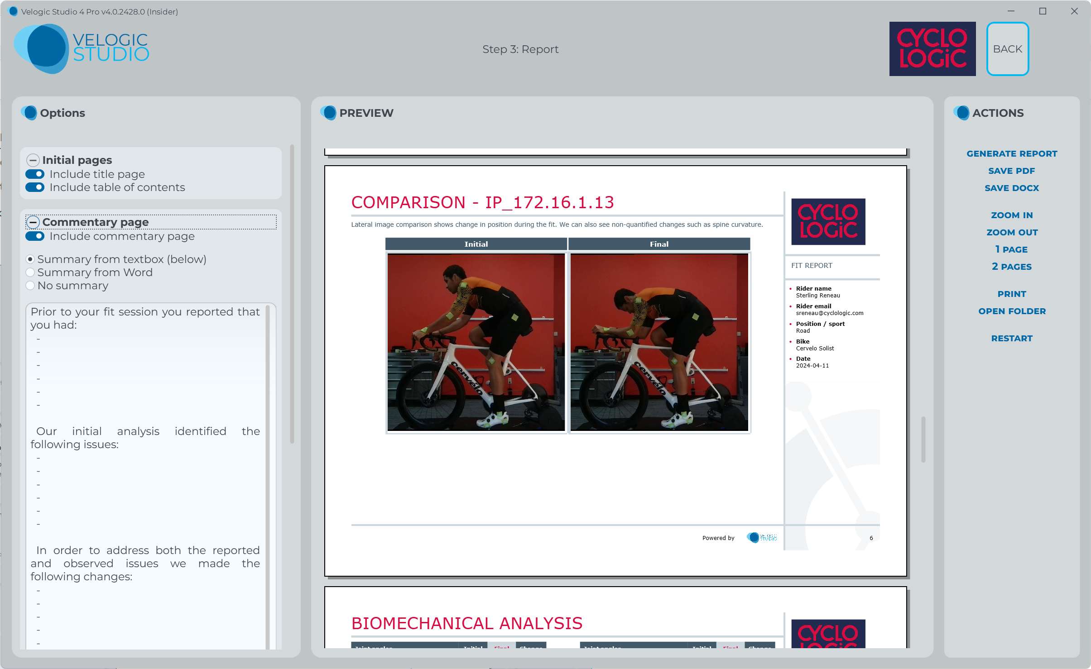Click the COMPARISON - IP_172.16.1.13 heading

482,202
